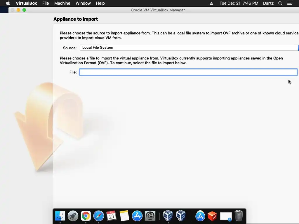
Task: Open the File menu
Action: [x=46, y=3]
